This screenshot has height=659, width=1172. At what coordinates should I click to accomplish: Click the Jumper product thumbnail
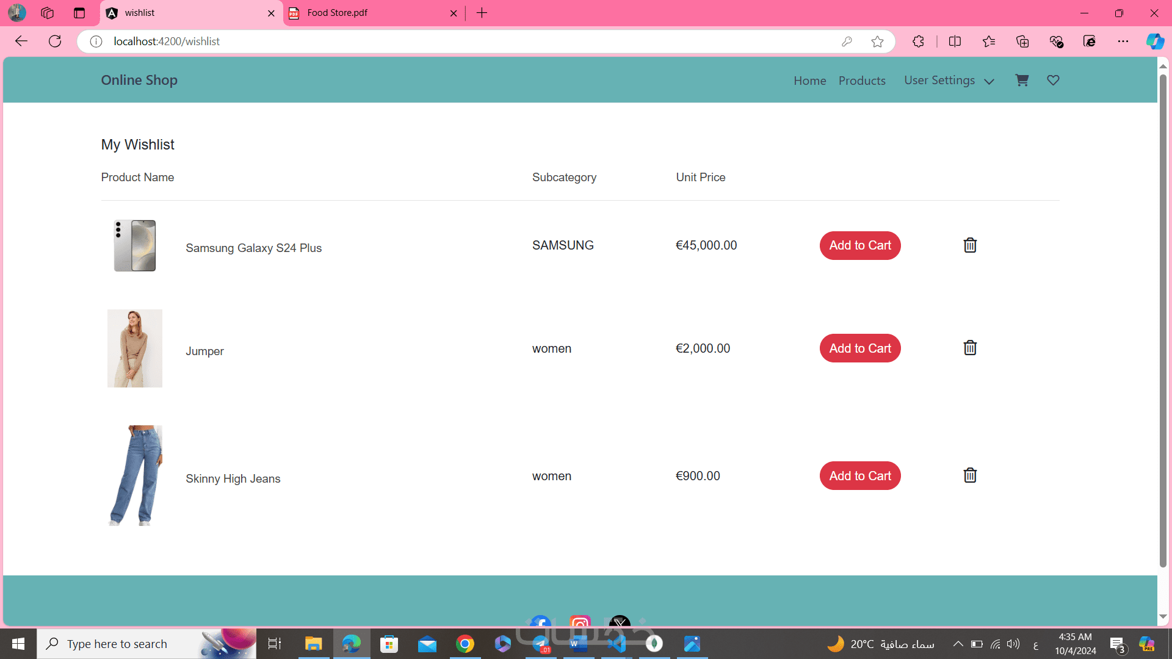coord(135,348)
